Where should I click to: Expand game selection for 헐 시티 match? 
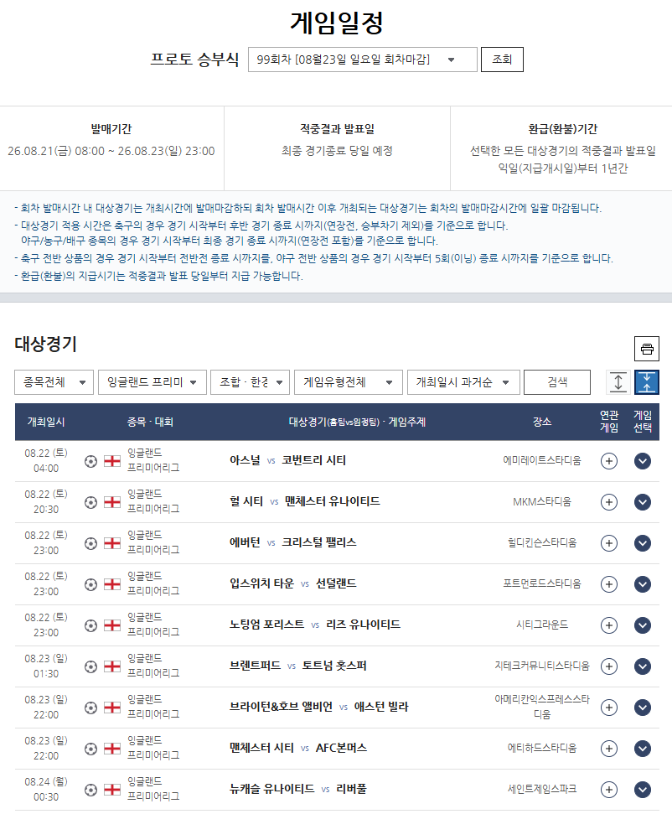click(x=643, y=502)
